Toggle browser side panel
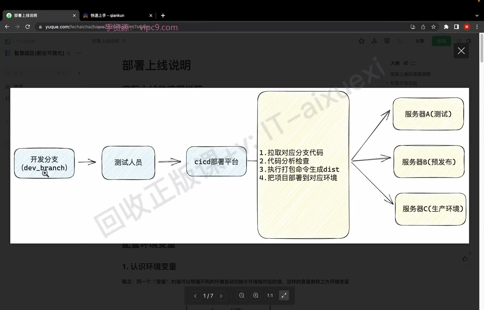This screenshot has width=484, height=310. (x=456, y=27)
